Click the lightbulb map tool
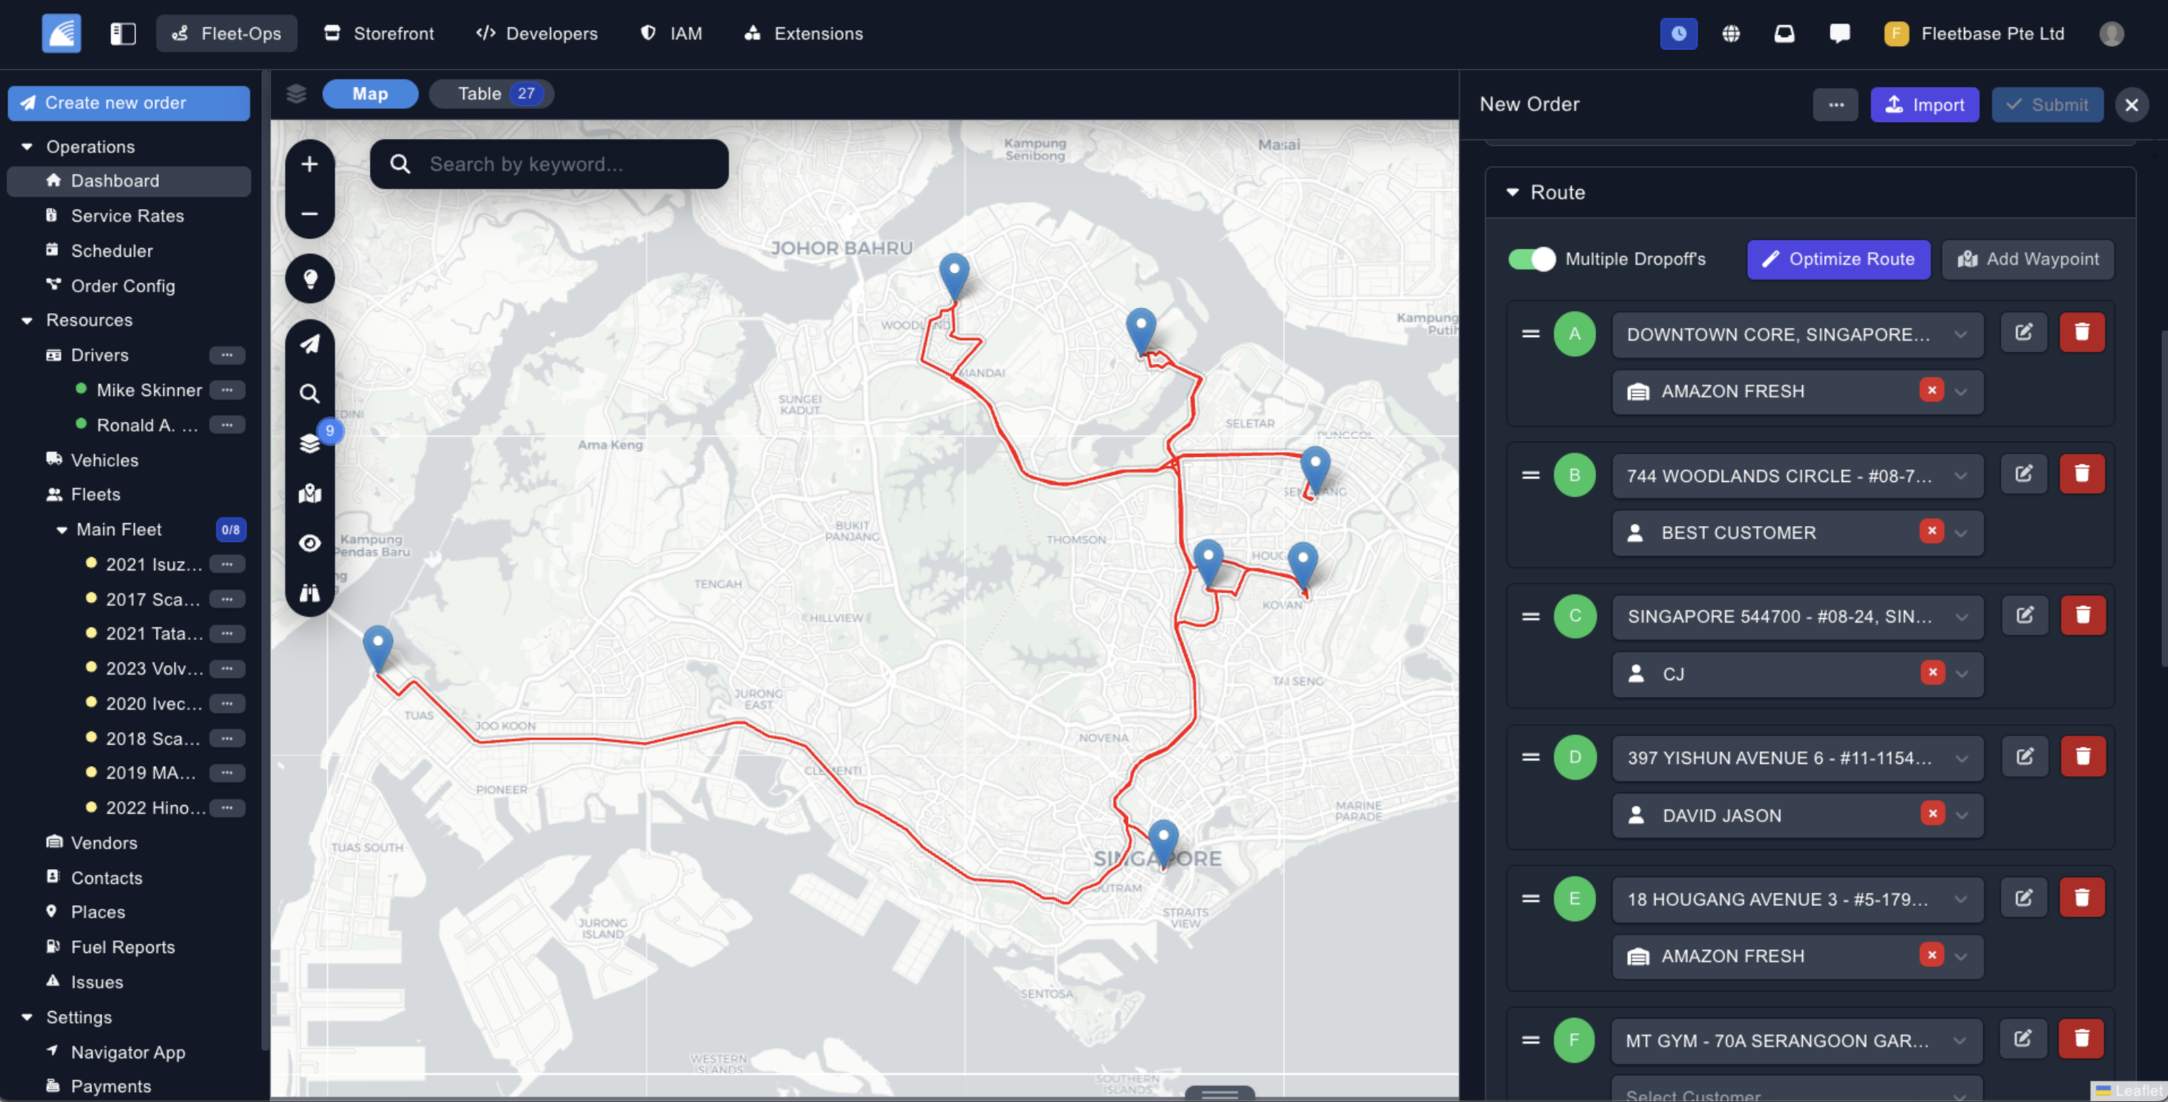The image size is (2168, 1102). coord(310,279)
